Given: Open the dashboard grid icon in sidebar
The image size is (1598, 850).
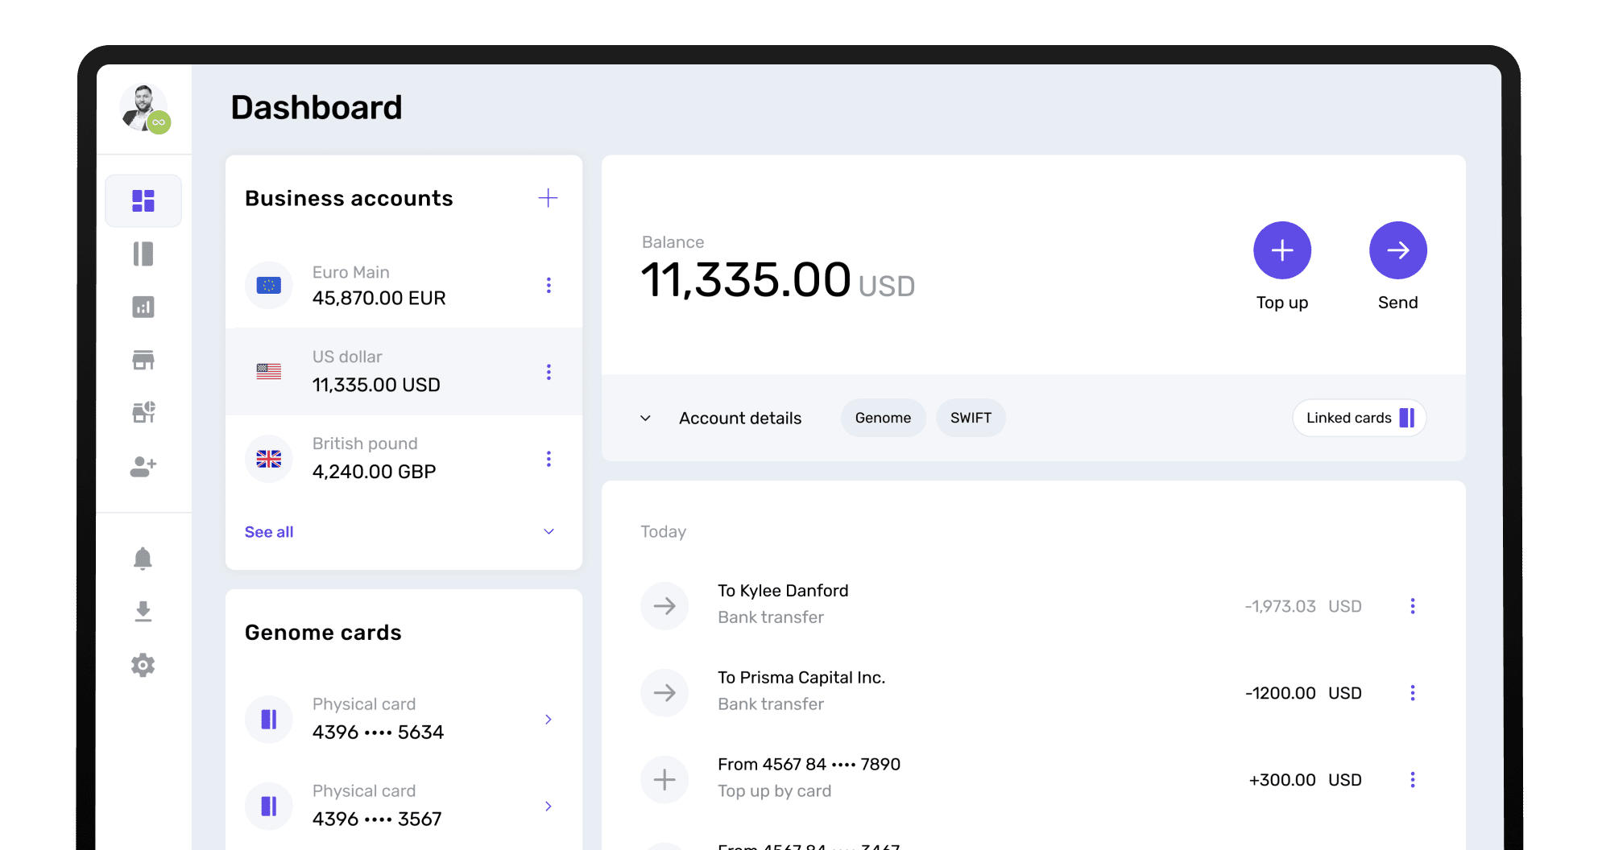Looking at the screenshot, I should (x=143, y=200).
